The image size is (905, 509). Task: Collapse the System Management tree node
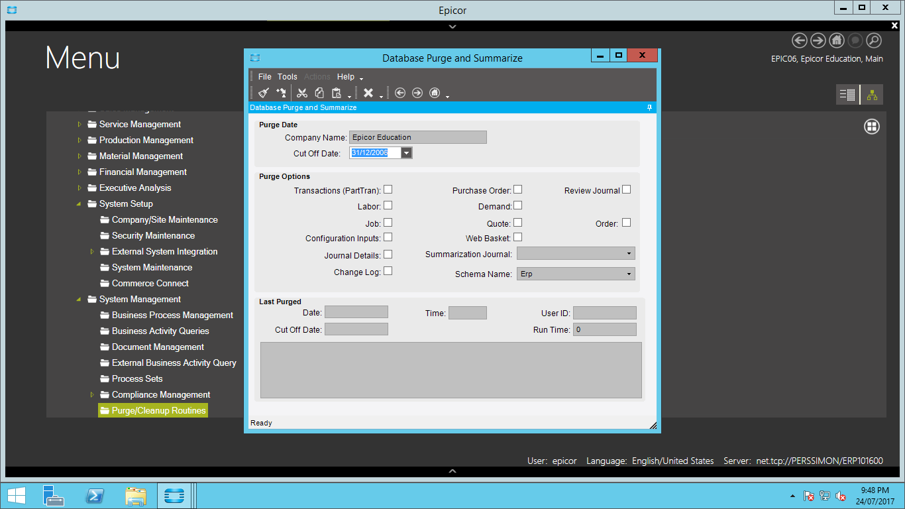click(80, 299)
